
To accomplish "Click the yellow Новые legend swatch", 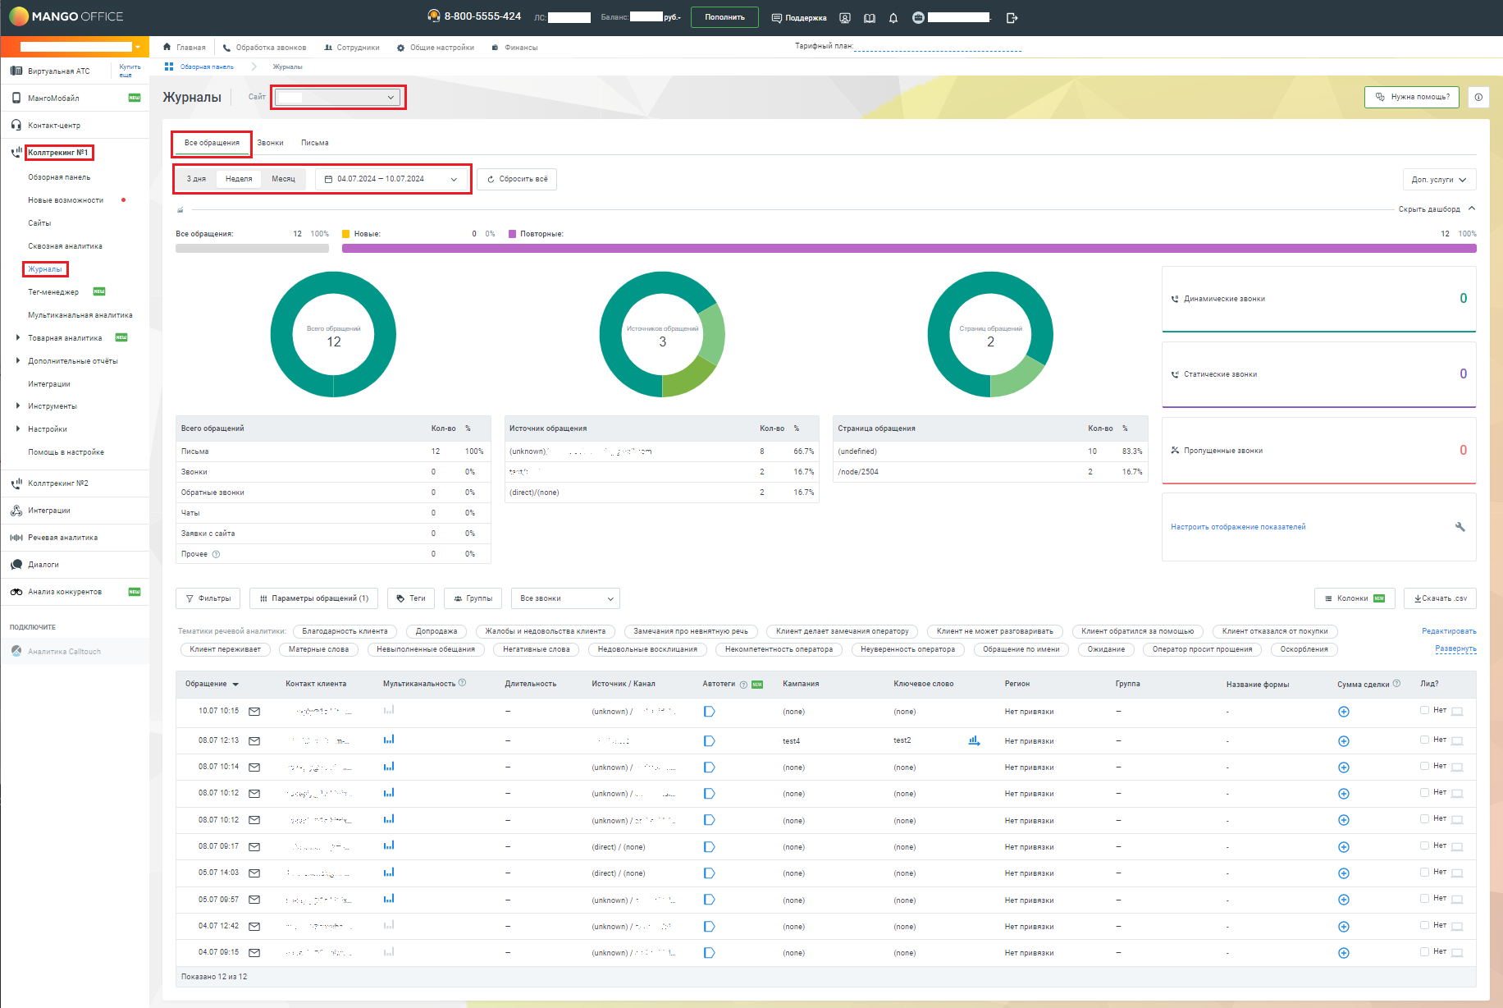I will (346, 234).
